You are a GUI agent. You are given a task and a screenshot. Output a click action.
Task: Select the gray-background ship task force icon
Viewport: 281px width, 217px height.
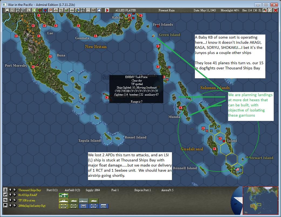(83, 201)
